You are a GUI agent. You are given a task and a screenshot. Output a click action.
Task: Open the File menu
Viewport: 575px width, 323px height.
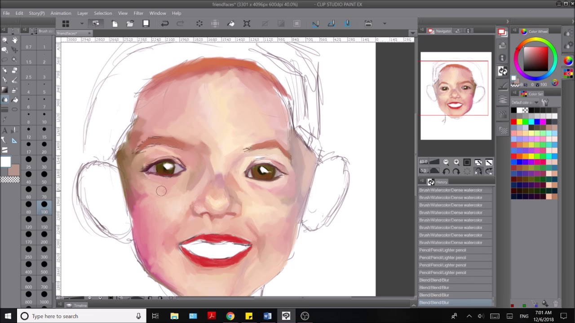6,13
